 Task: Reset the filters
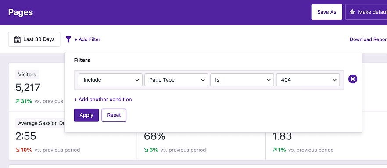click(x=114, y=115)
